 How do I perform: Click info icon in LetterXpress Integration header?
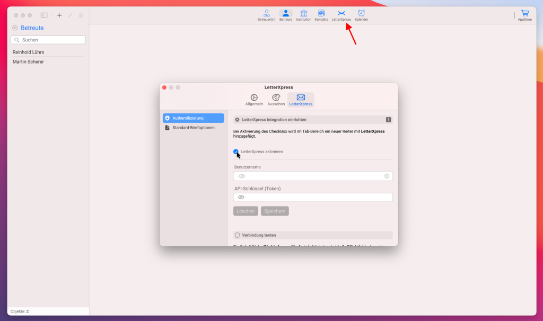[388, 120]
